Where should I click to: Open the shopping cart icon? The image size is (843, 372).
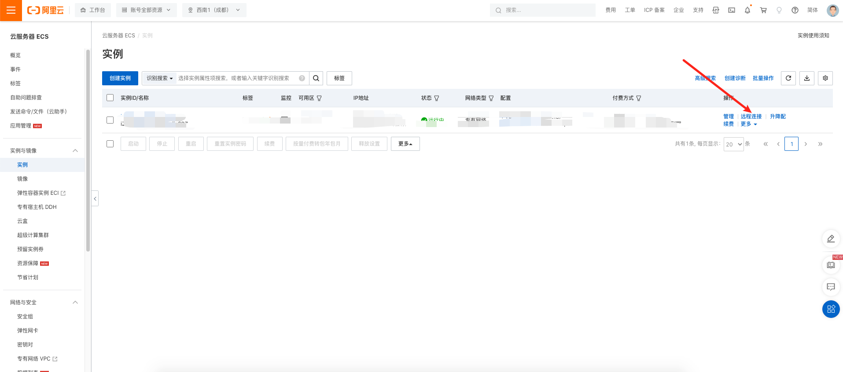click(x=763, y=10)
